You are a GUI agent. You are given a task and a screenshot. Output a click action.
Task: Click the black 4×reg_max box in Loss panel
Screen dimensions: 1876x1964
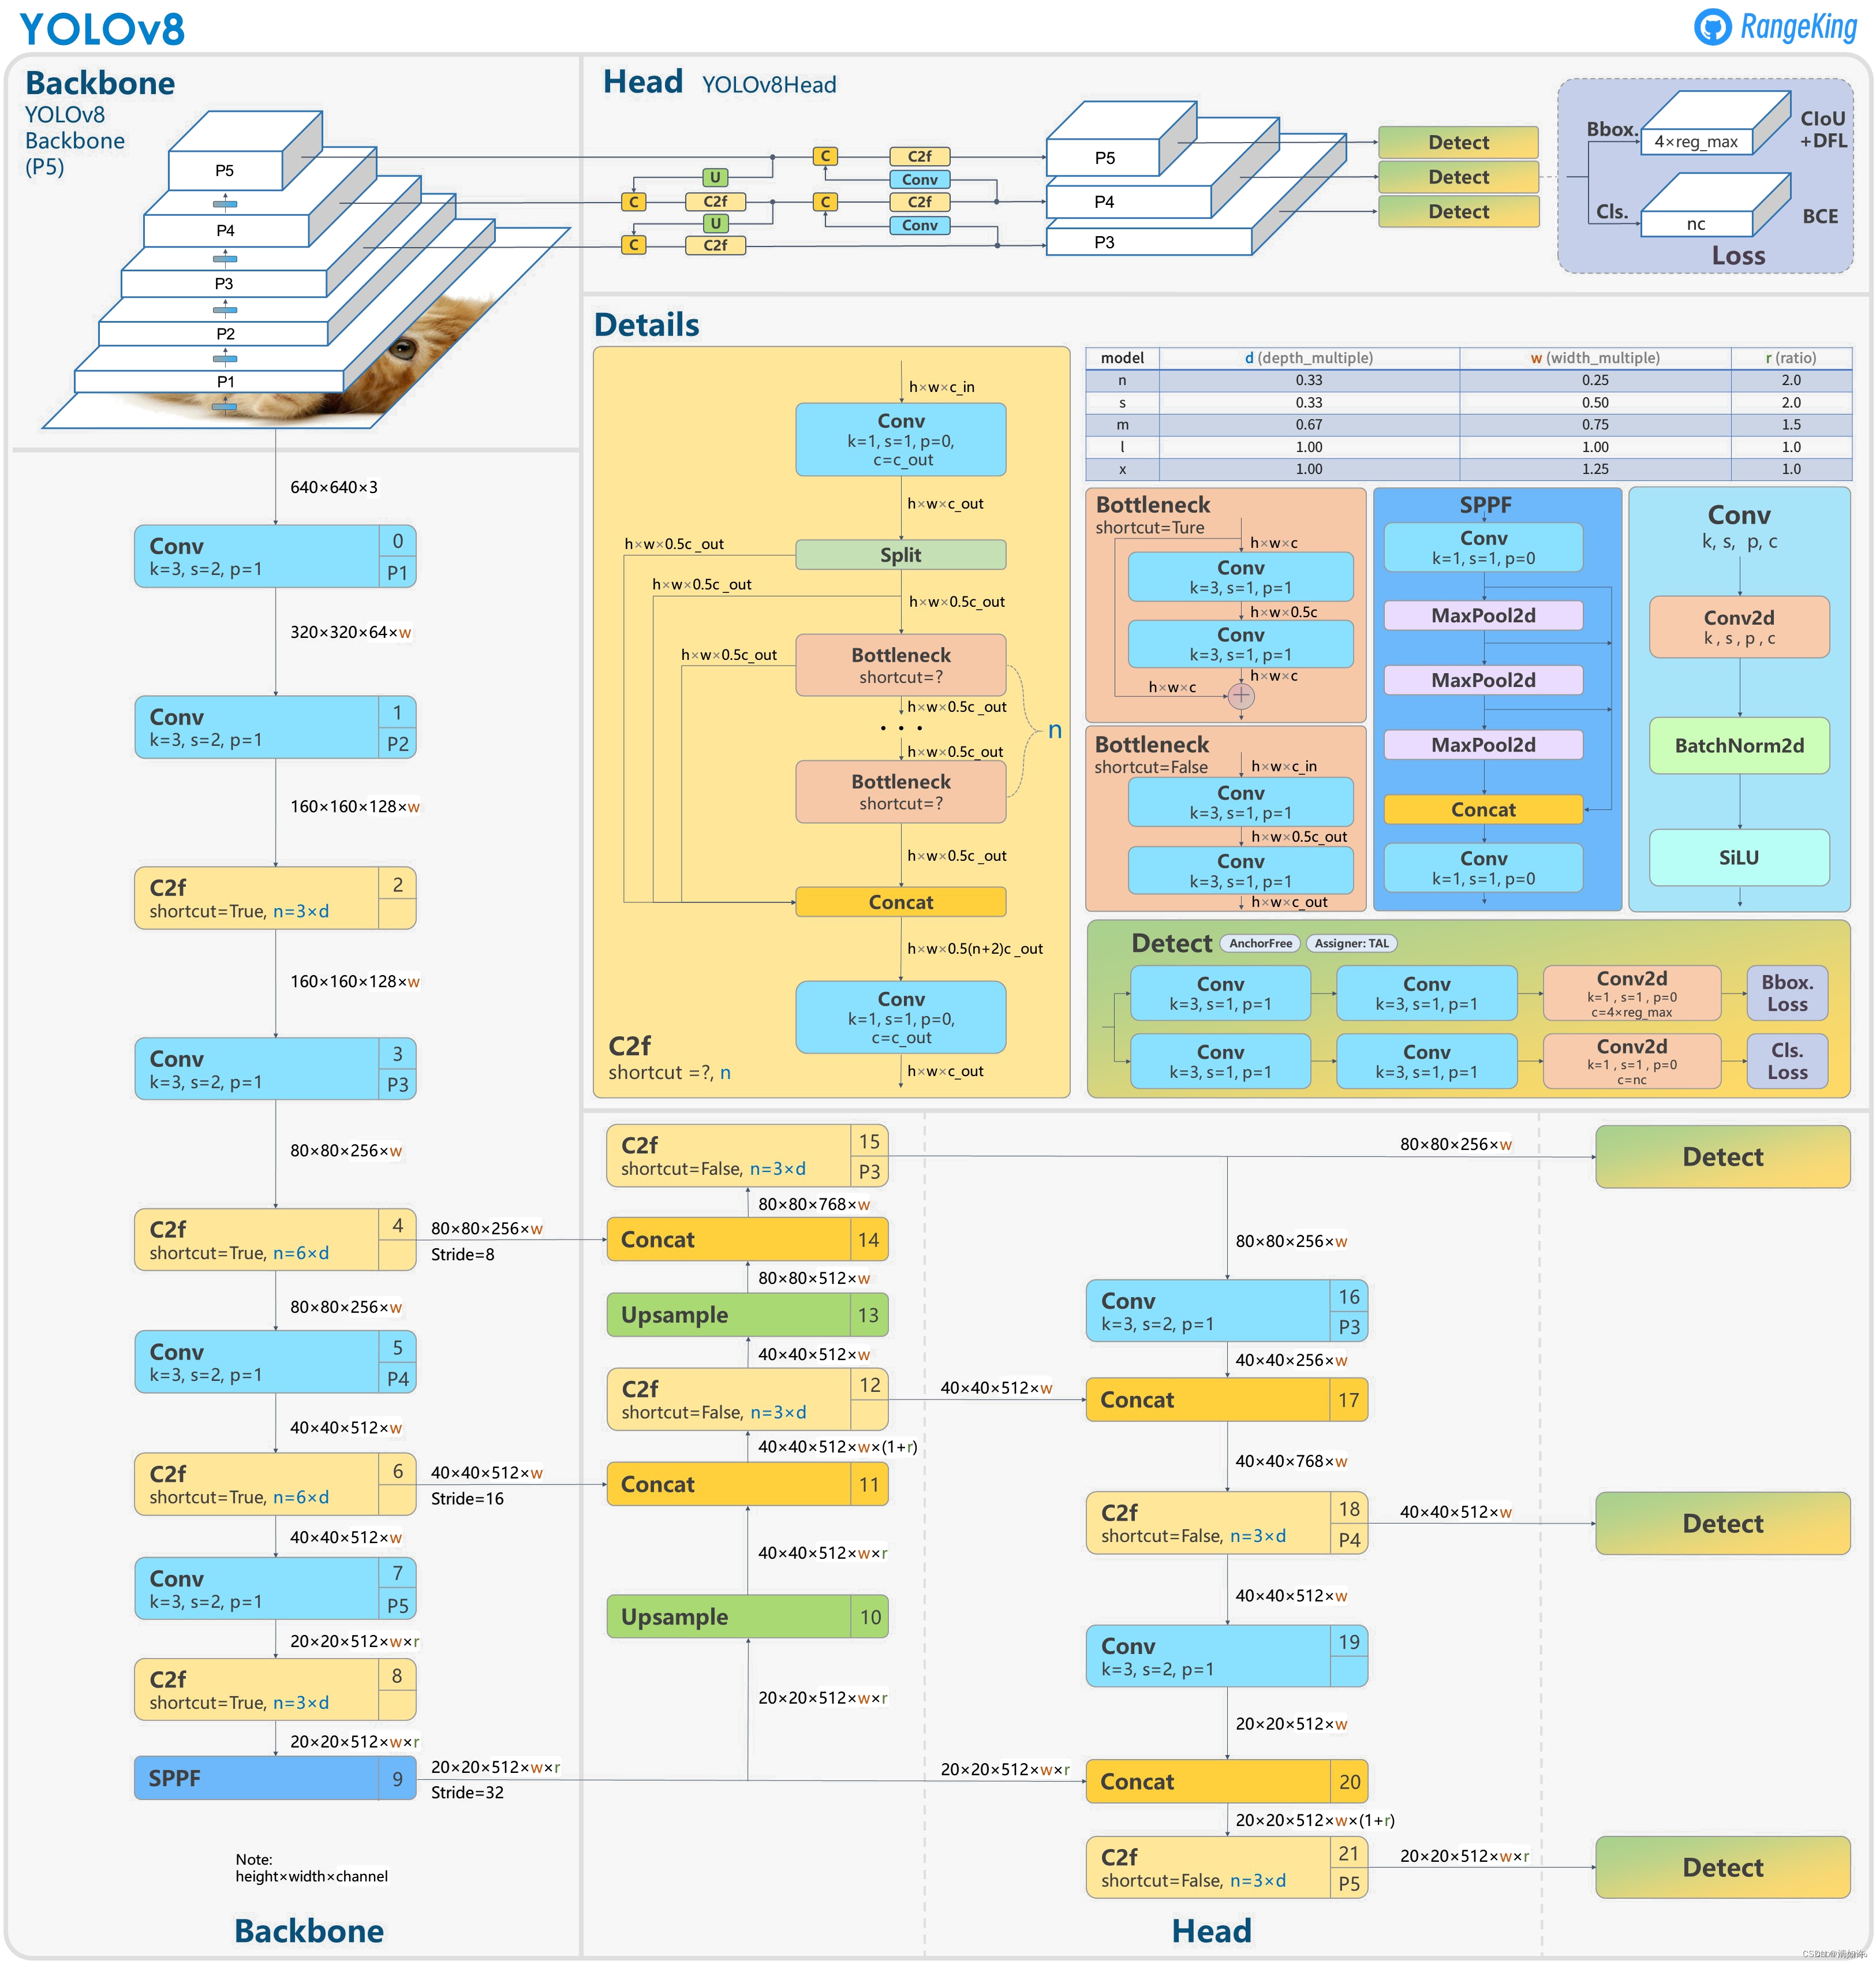(1696, 142)
